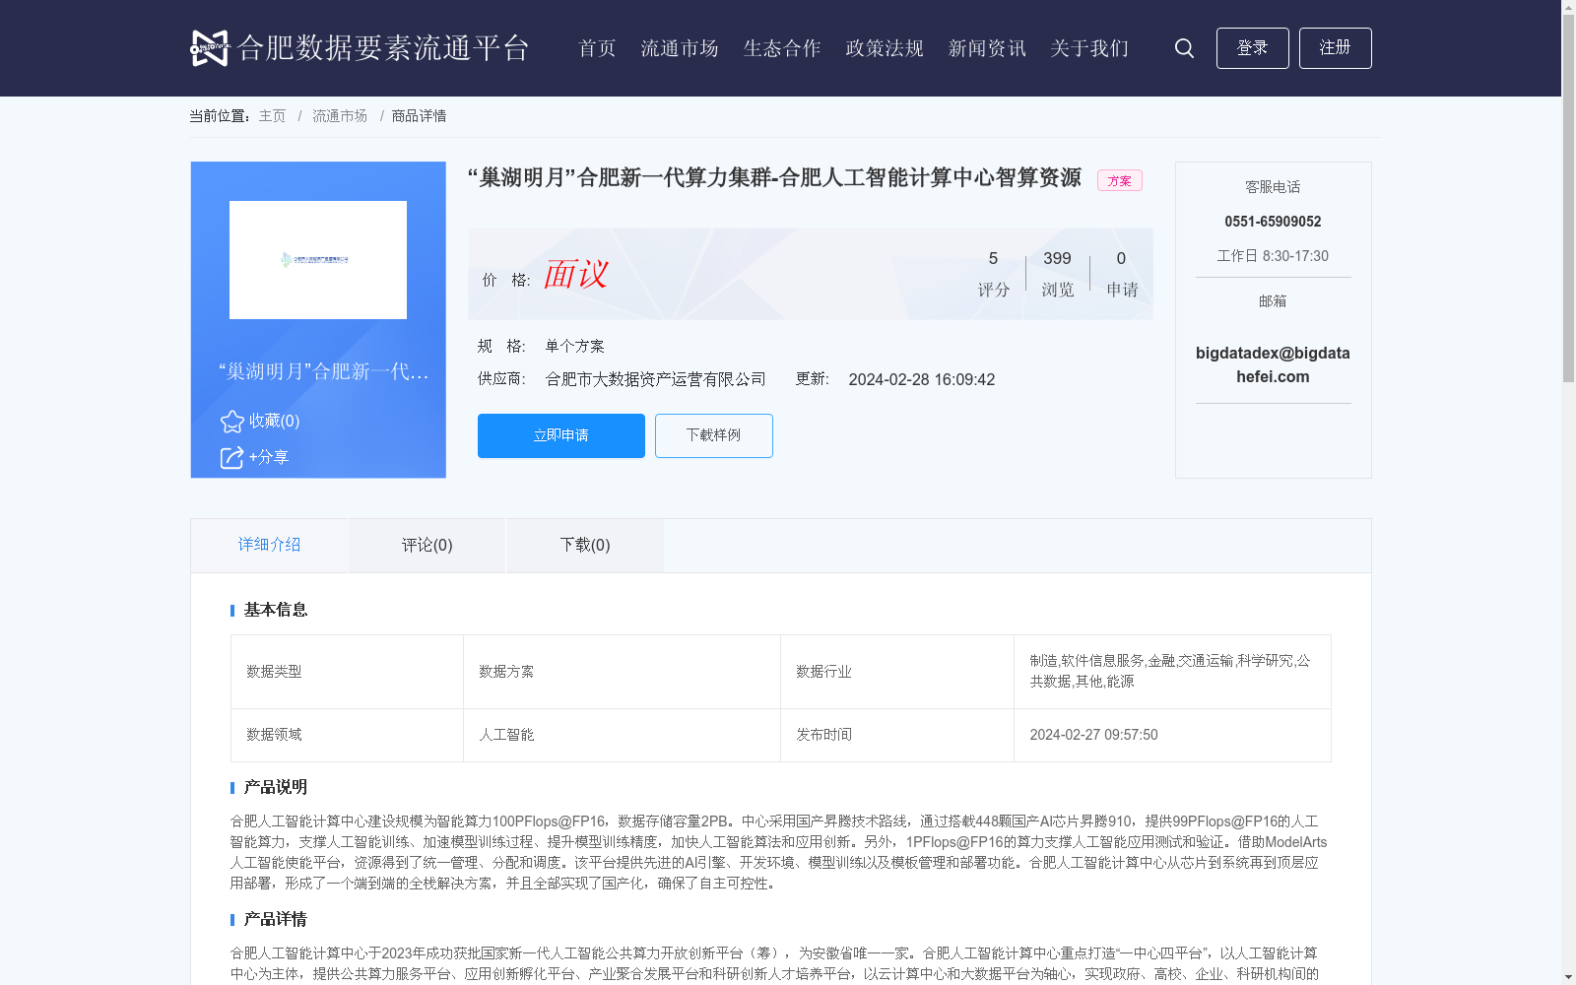1576x985 pixels.
Task: Click the product thumbnail image
Action: 317,260
